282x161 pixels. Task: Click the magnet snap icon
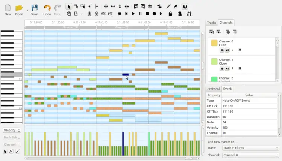click(184, 6)
